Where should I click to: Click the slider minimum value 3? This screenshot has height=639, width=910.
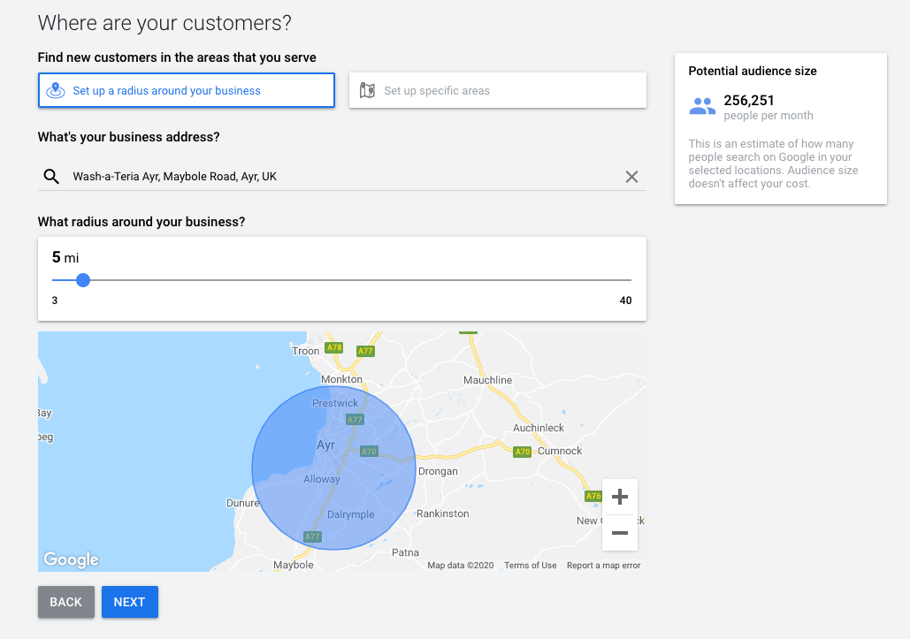coord(55,300)
